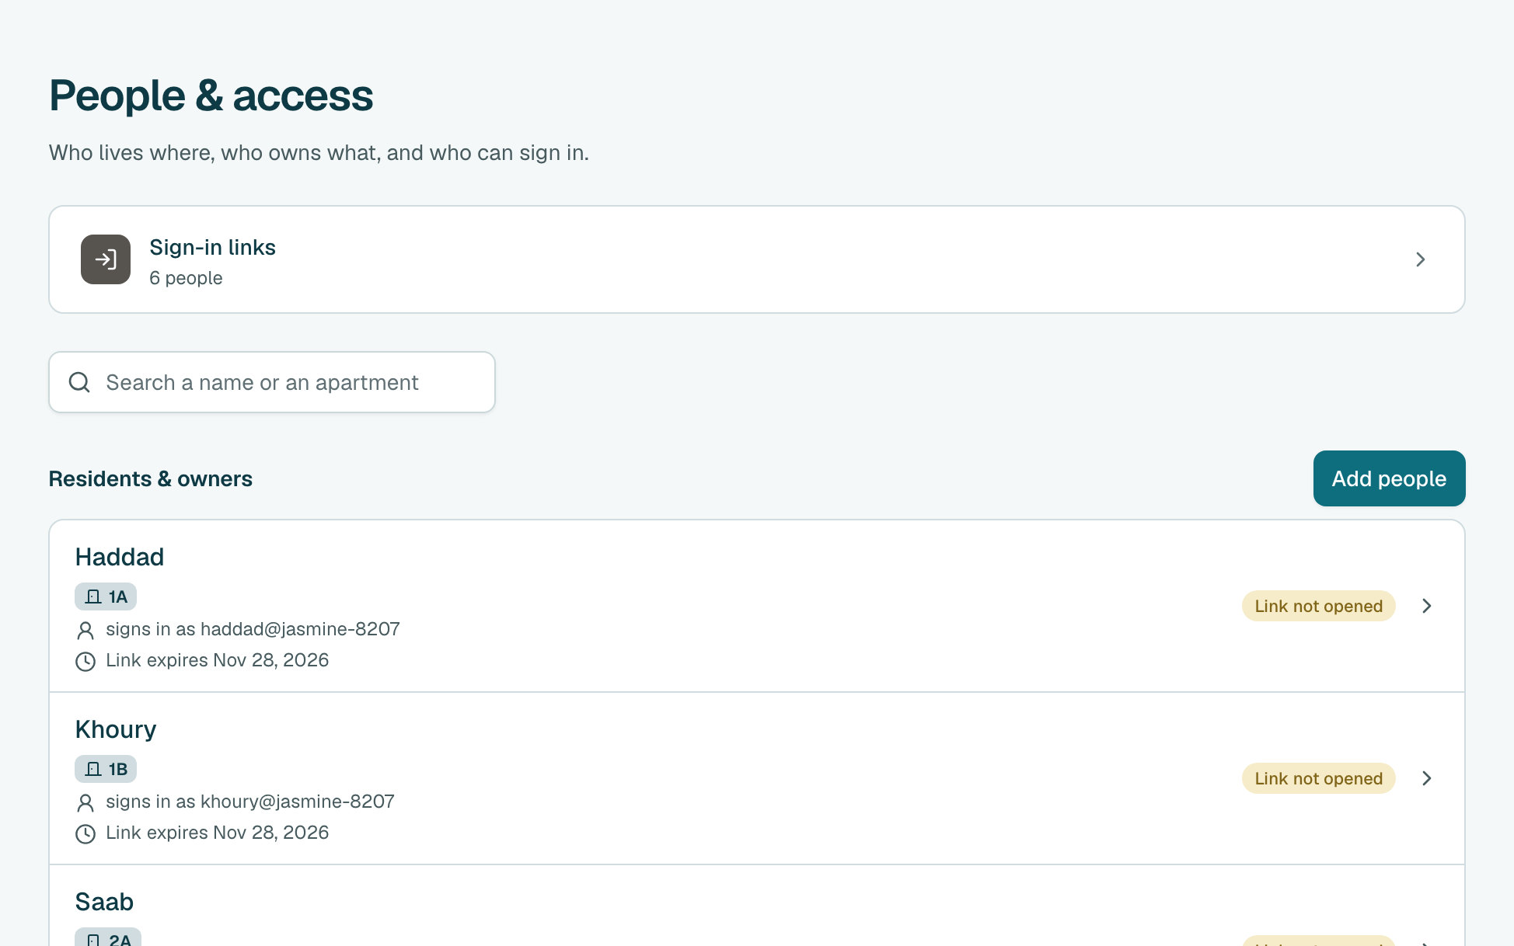Click Haddad's Link not opened badge
The image size is (1514, 946).
coord(1318,606)
